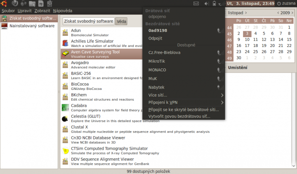
Task: Go to next year after 2009
Action: (x=292, y=13)
